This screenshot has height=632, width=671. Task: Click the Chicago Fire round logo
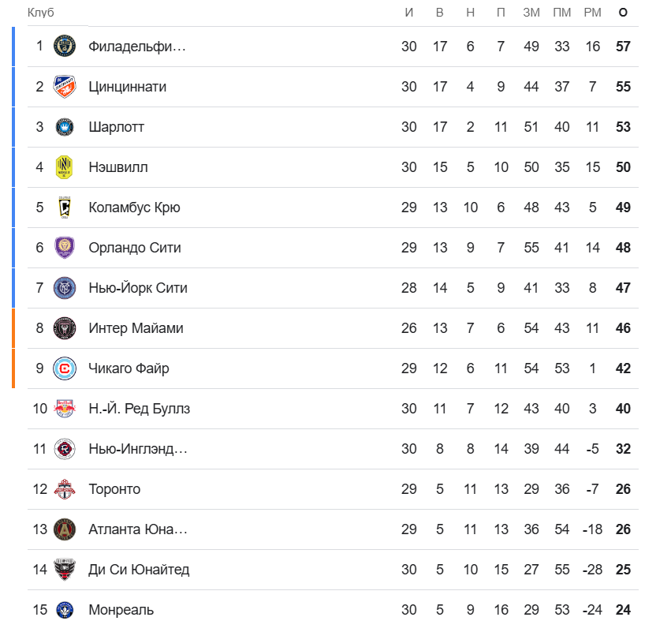(x=65, y=368)
